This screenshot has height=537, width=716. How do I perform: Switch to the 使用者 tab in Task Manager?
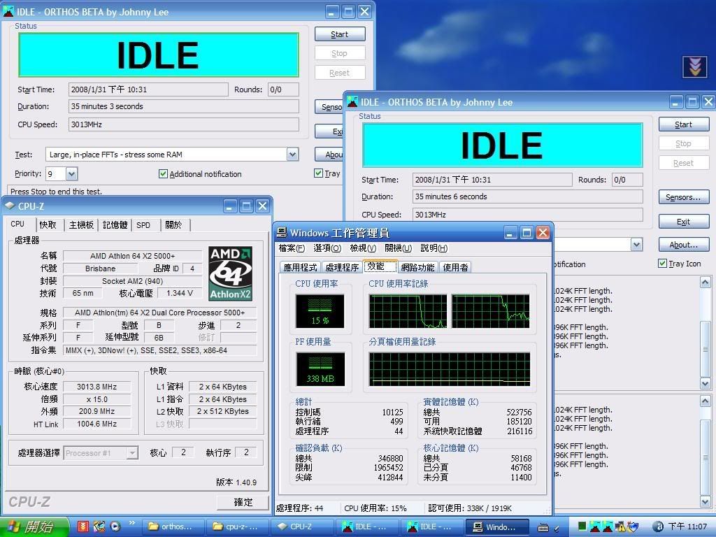point(455,267)
